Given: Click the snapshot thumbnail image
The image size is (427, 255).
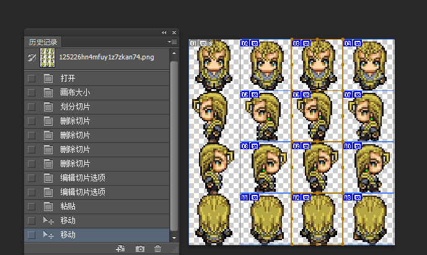Looking at the screenshot, I should click(x=47, y=58).
